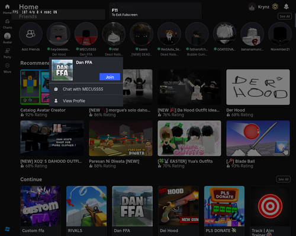The width and height of the screenshot is (296, 236).
Task: Focus the Search field
Action: pyautogui.click(x=155, y=7)
